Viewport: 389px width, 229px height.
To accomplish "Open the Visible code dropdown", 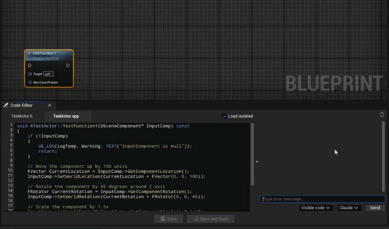I will [x=316, y=208].
